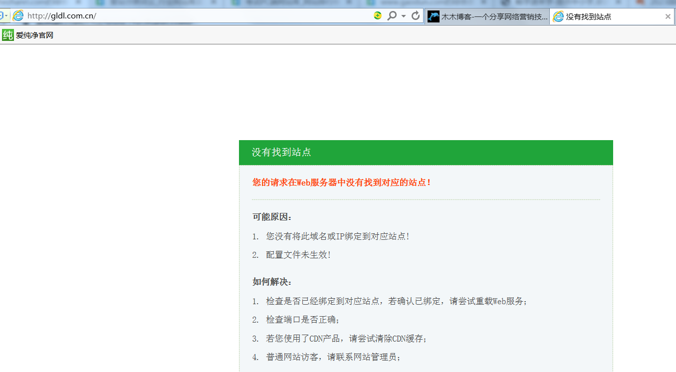Viewport: 676px width, 372px height.
Task: Refresh the page with the reload icon
Action: point(415,16)
